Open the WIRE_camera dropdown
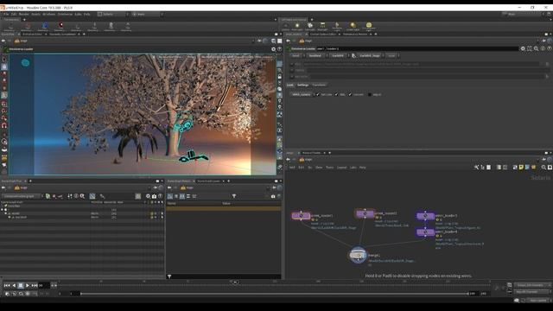The height and width of the screenshot is (311, 553). [302, 94]
